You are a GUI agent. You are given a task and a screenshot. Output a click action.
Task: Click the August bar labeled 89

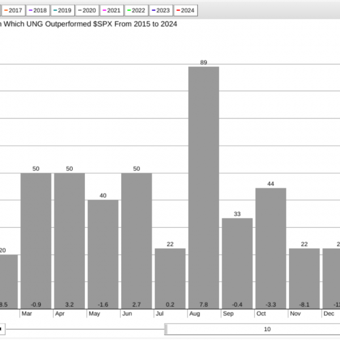(203, 188)
